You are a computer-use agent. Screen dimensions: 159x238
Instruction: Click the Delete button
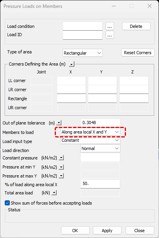(x=136, y=26)
